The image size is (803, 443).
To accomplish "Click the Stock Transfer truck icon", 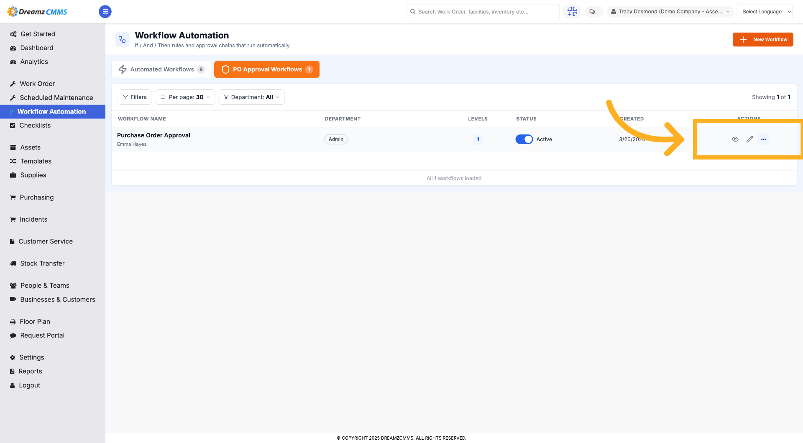I will 13,263.
